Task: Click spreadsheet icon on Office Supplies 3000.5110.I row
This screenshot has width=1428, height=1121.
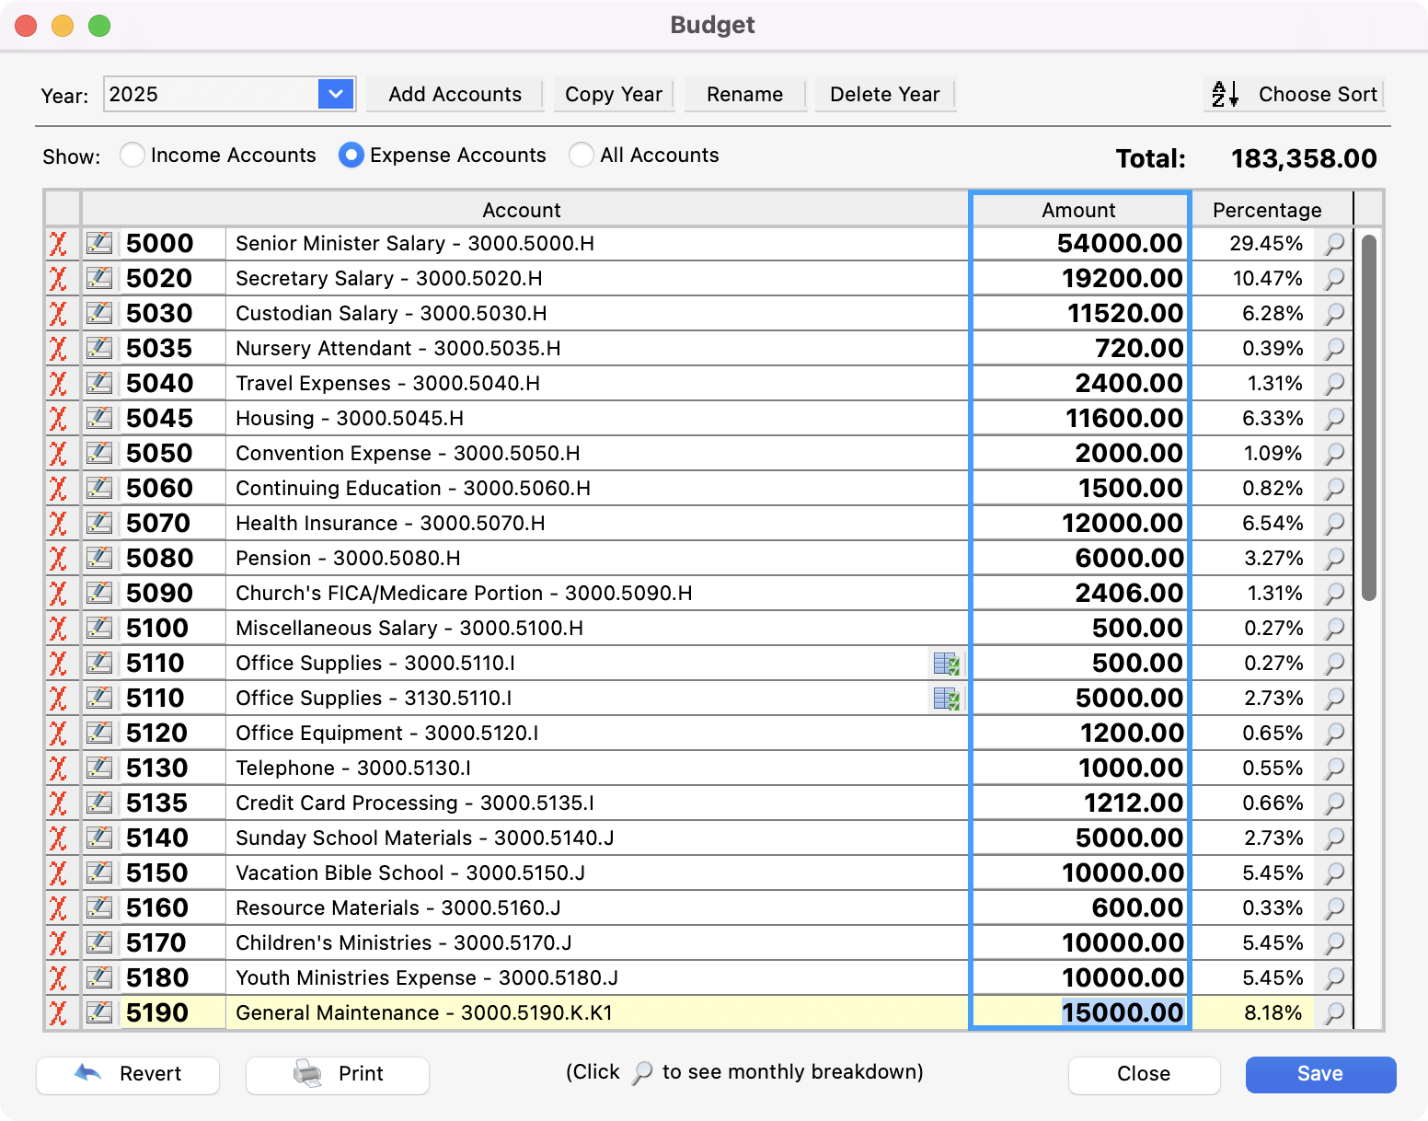Action: pos(946,664)
